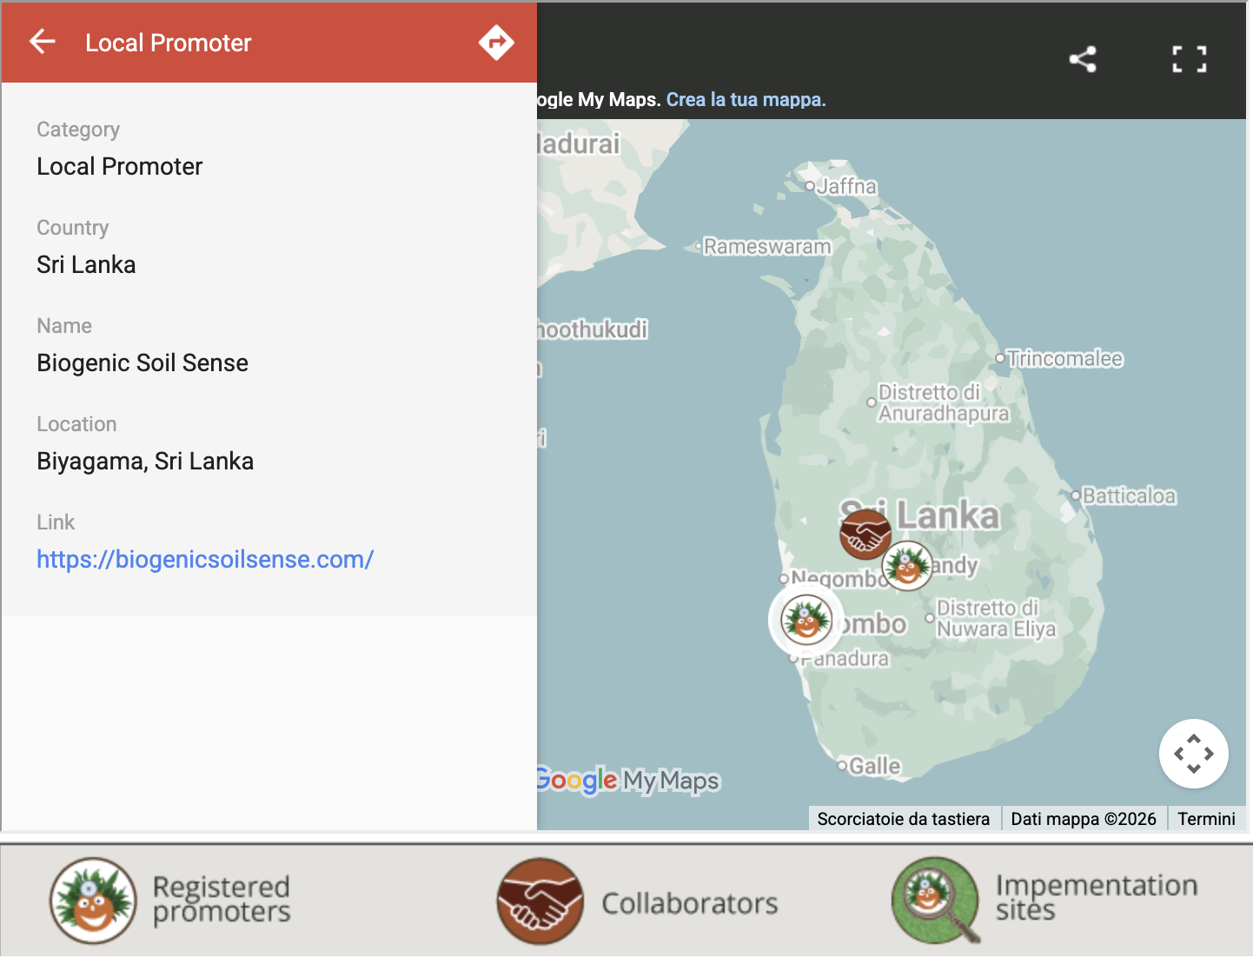1253x958 pixels.
Task: Open directions using the diamond arrow icon
Action: tap(496, 42)
